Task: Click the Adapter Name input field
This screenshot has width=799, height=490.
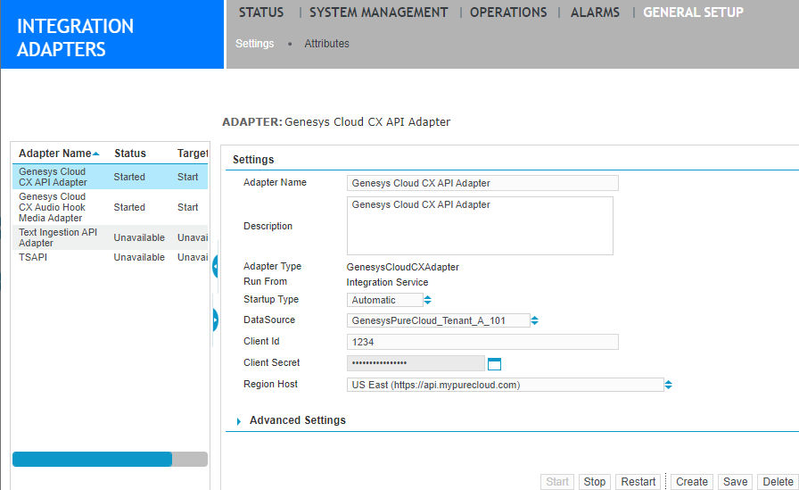Action: point(482,183)
